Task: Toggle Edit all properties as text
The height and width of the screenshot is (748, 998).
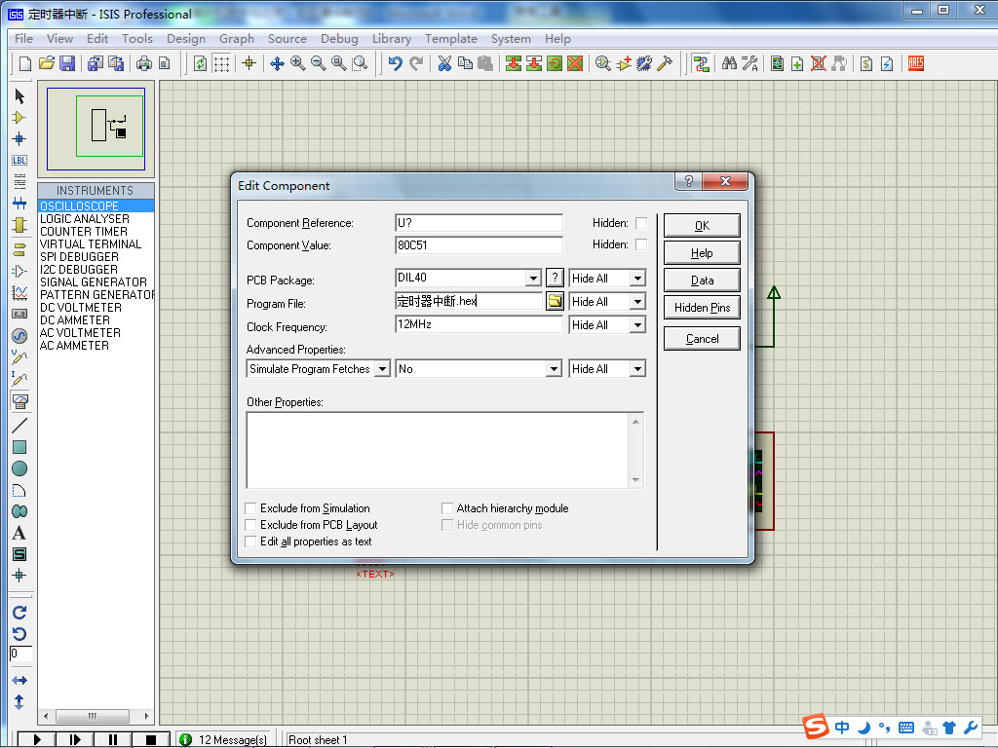Action: [251, 542]
